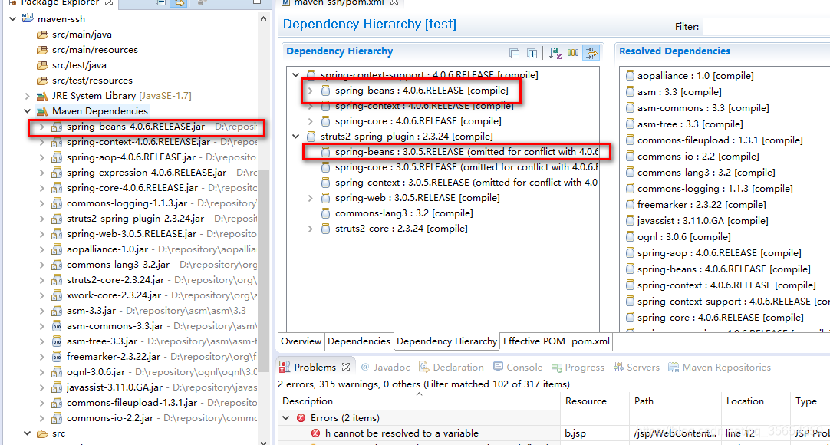The height and width of the screenshot is (445, 830).
Task: Click the src/test/resources folder icon
Action: [42, 81]
